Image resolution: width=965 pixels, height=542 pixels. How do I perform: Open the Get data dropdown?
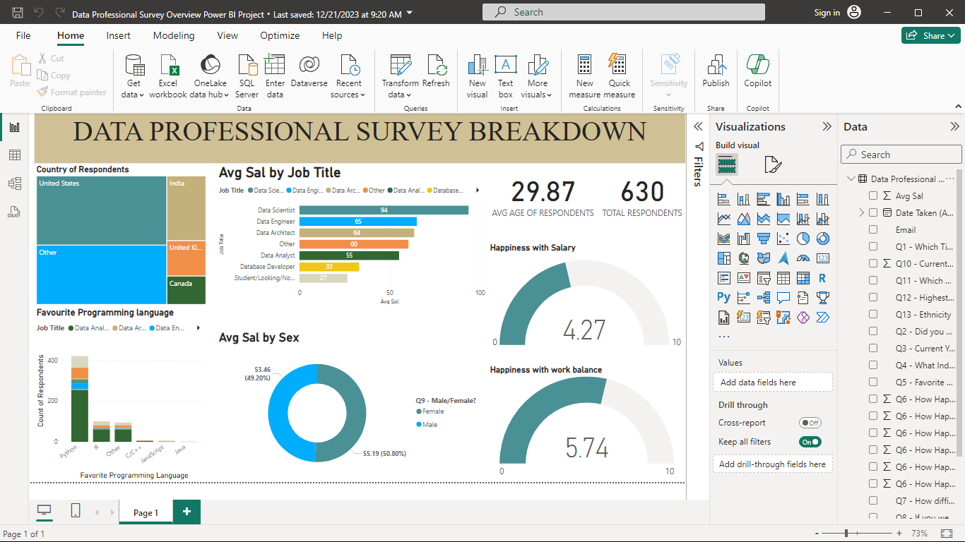(133, 76)
